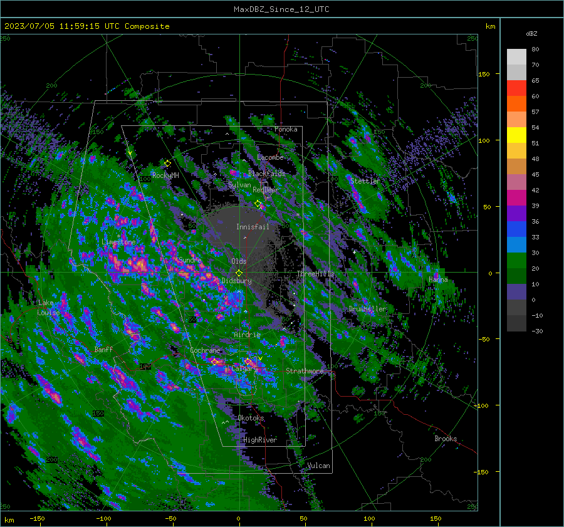
Task: Click the Limestone label
Action: click(x=118, y=242)
